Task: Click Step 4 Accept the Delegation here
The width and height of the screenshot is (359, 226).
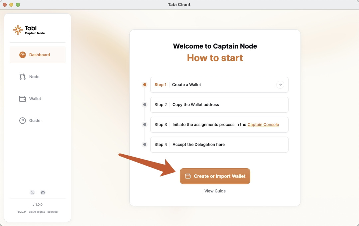Action: pos(219,145)
